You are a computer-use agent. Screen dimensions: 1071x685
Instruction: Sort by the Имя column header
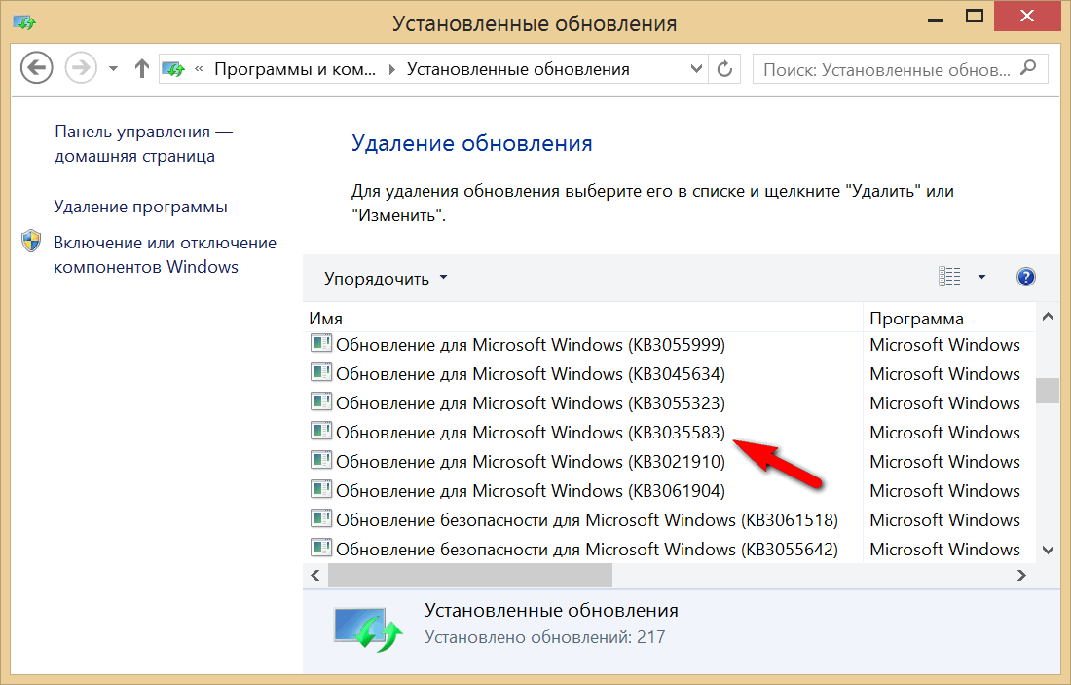click(x=582, y=319)
